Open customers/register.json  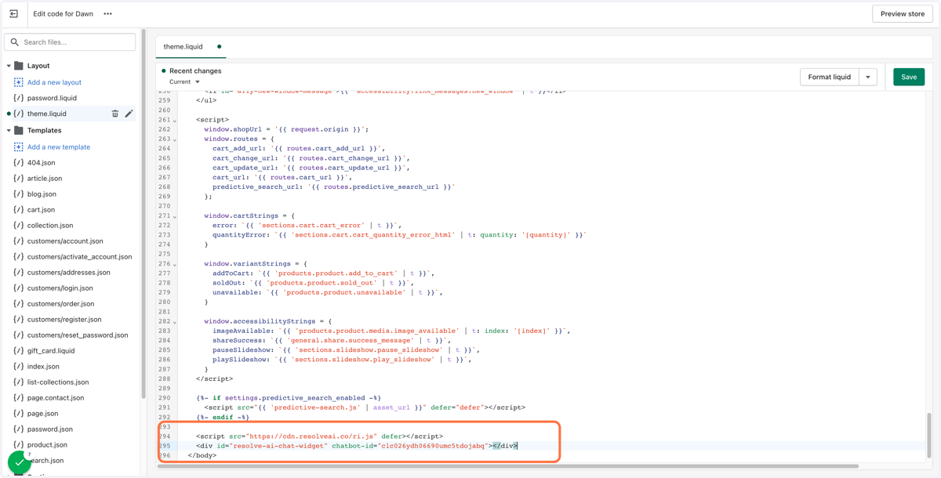point(64,319)
